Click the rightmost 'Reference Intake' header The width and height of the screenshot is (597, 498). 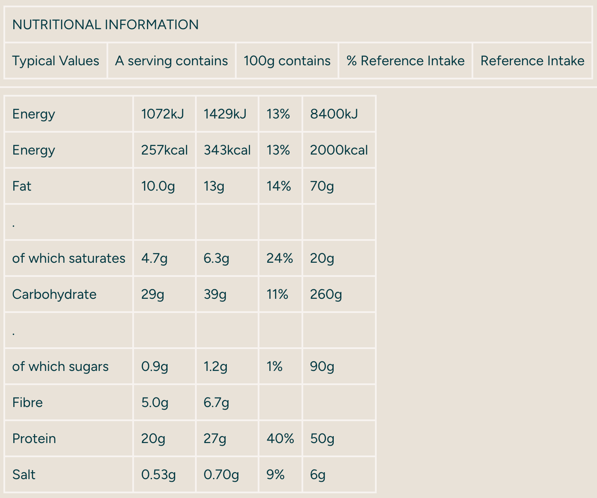(x=532, y=61)
